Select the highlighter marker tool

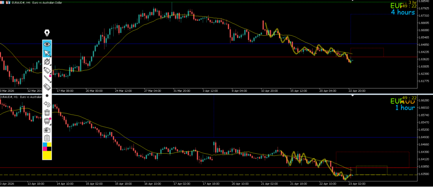click(x=47, y=70)
